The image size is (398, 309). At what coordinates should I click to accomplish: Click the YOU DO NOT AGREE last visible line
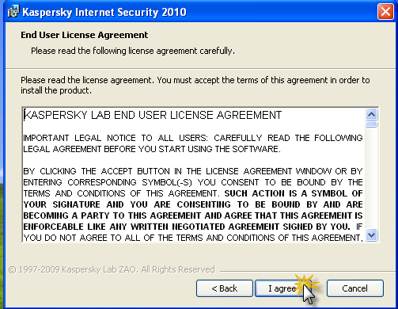pyautogui.click(x=193, y=238)
